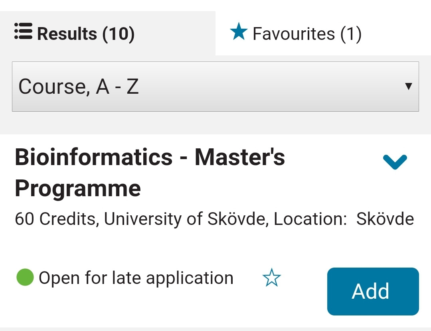Click the (1) count on Favourites tab
The height and width of the screenshot is (331, 431).
351,34
